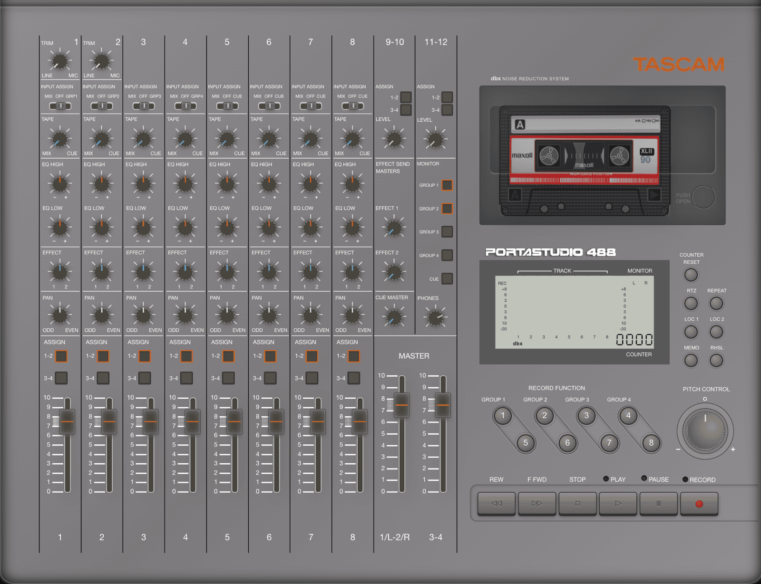Arm track 4 in Record Function Group 4
Viewport: 761px width, 584px height.
click(628, 416)
